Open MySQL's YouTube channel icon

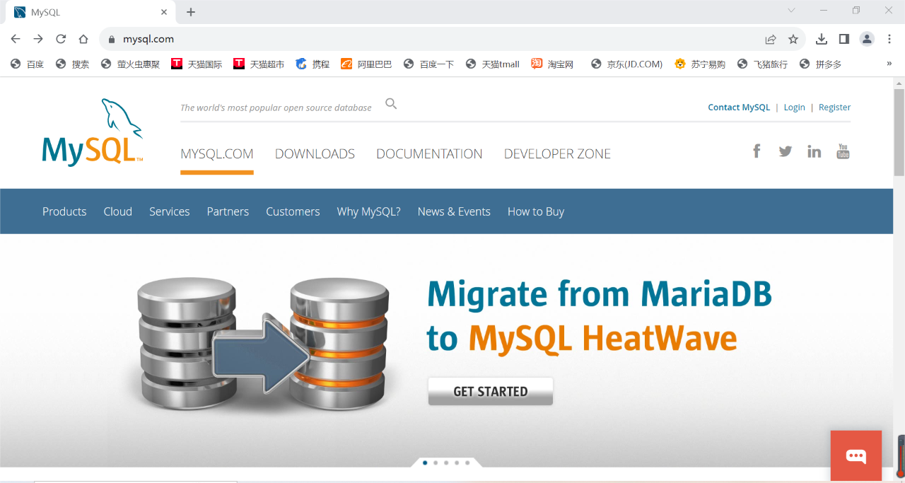pos(843,151)
